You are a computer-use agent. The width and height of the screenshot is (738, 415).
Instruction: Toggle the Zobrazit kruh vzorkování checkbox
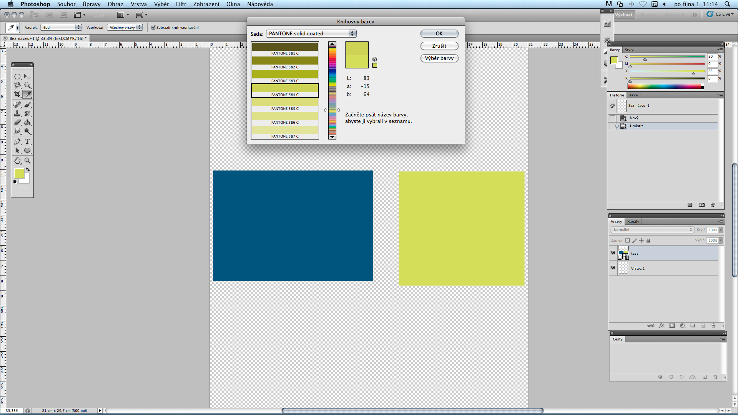153,27
